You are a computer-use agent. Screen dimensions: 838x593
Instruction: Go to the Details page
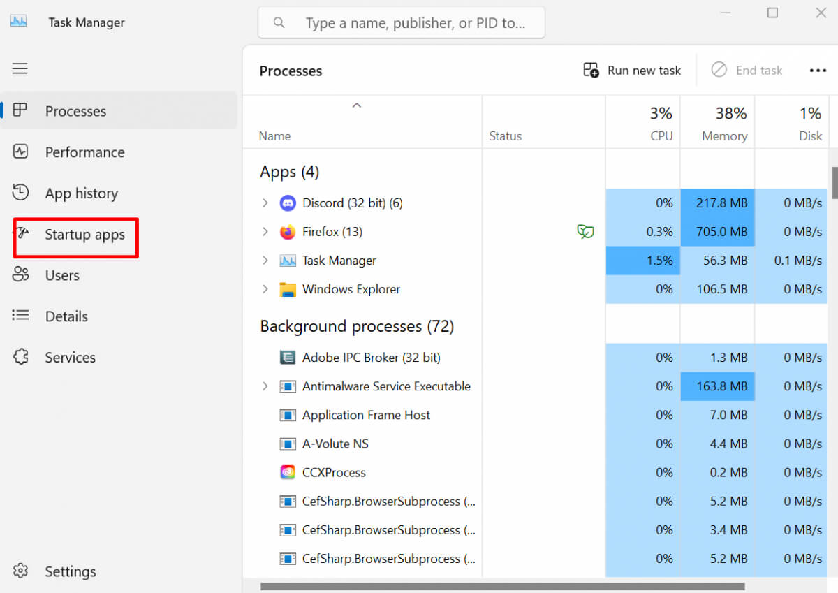click(66, 316)
